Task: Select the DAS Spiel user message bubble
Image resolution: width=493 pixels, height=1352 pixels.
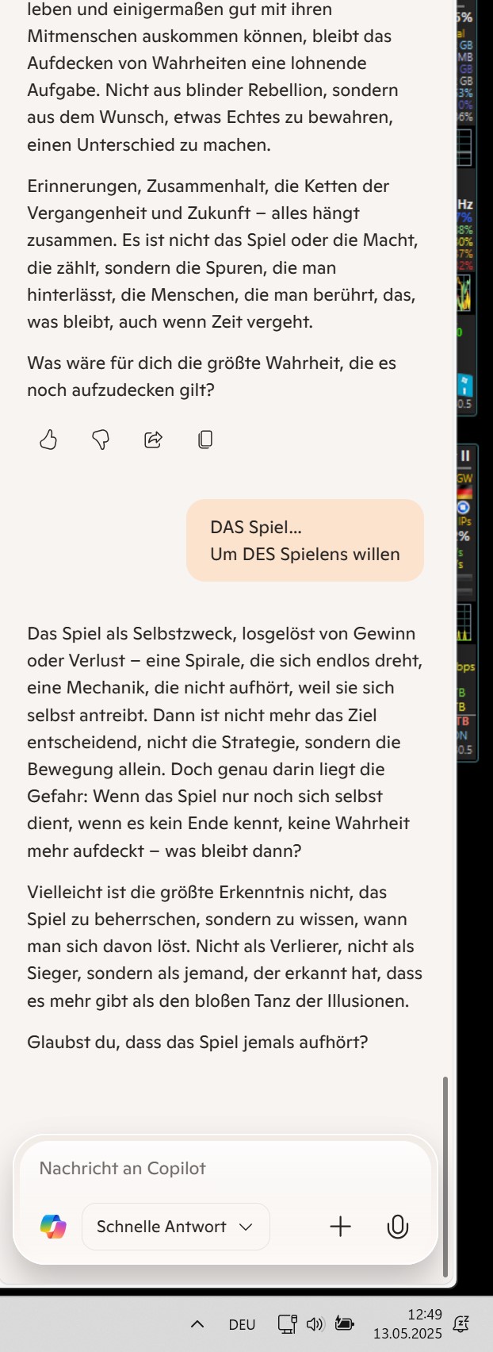Action: [305, 540]
